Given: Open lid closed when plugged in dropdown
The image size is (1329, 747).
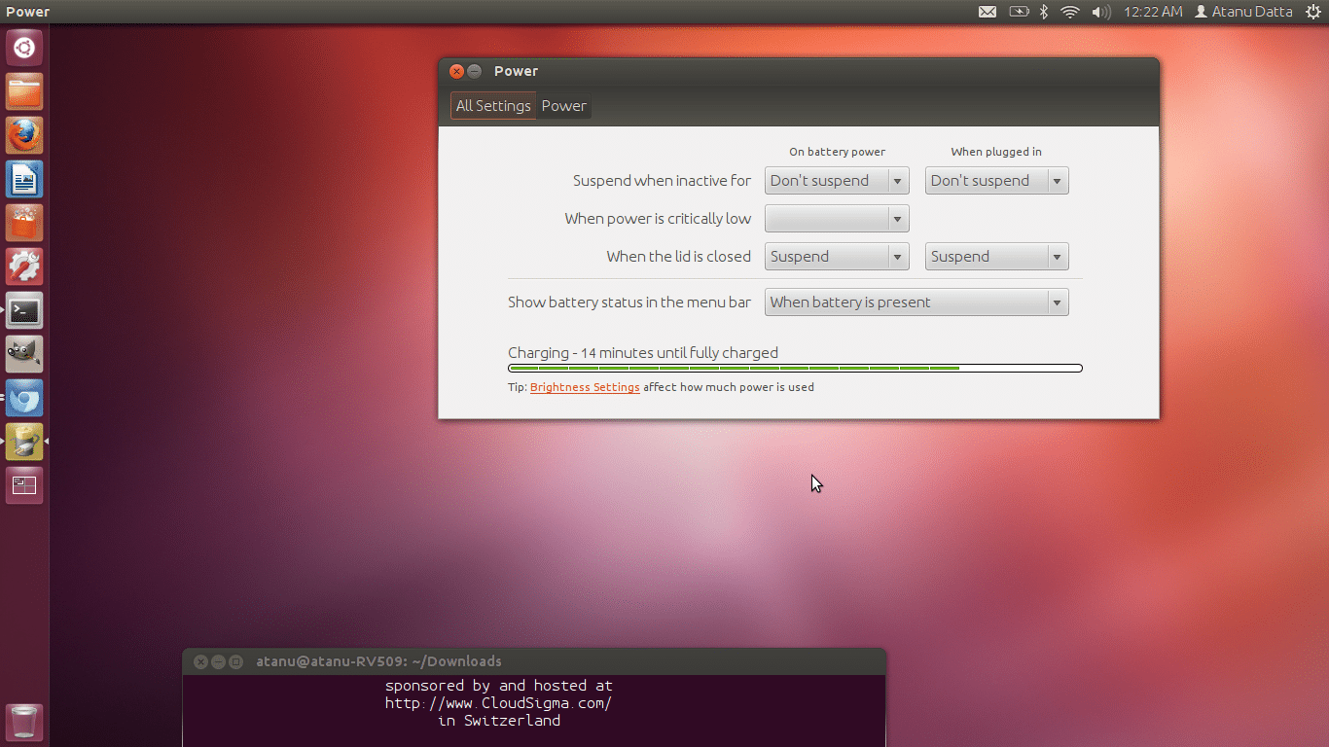Looking at the screenshot, I should pos(996,257).
